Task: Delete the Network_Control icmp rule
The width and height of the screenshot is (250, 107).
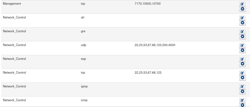Action: (x=242, y=105)
